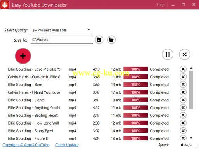Click the 4:04 duration of Figure 8
The image size is (199, 149).
96,139
